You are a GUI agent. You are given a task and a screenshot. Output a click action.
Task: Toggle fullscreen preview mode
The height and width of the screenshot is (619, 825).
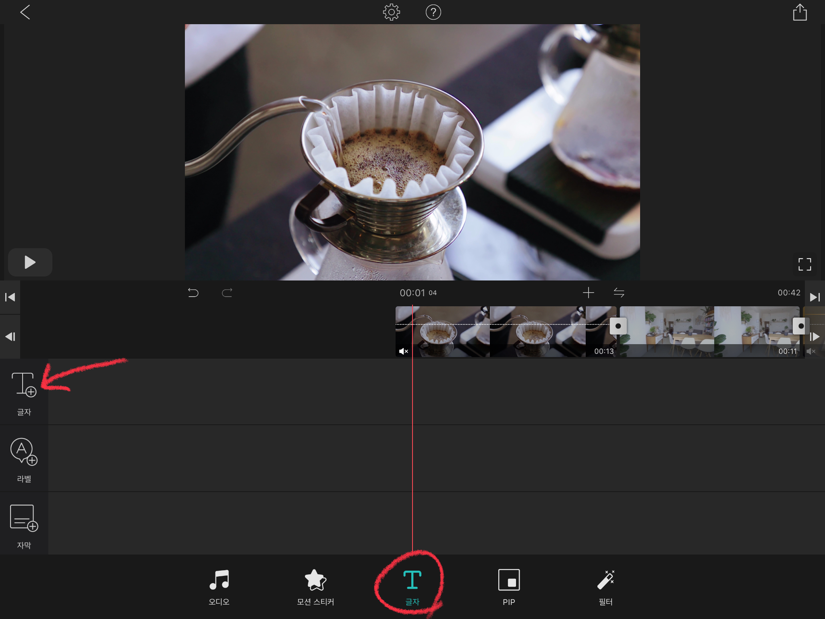click(x=804, y=264)
